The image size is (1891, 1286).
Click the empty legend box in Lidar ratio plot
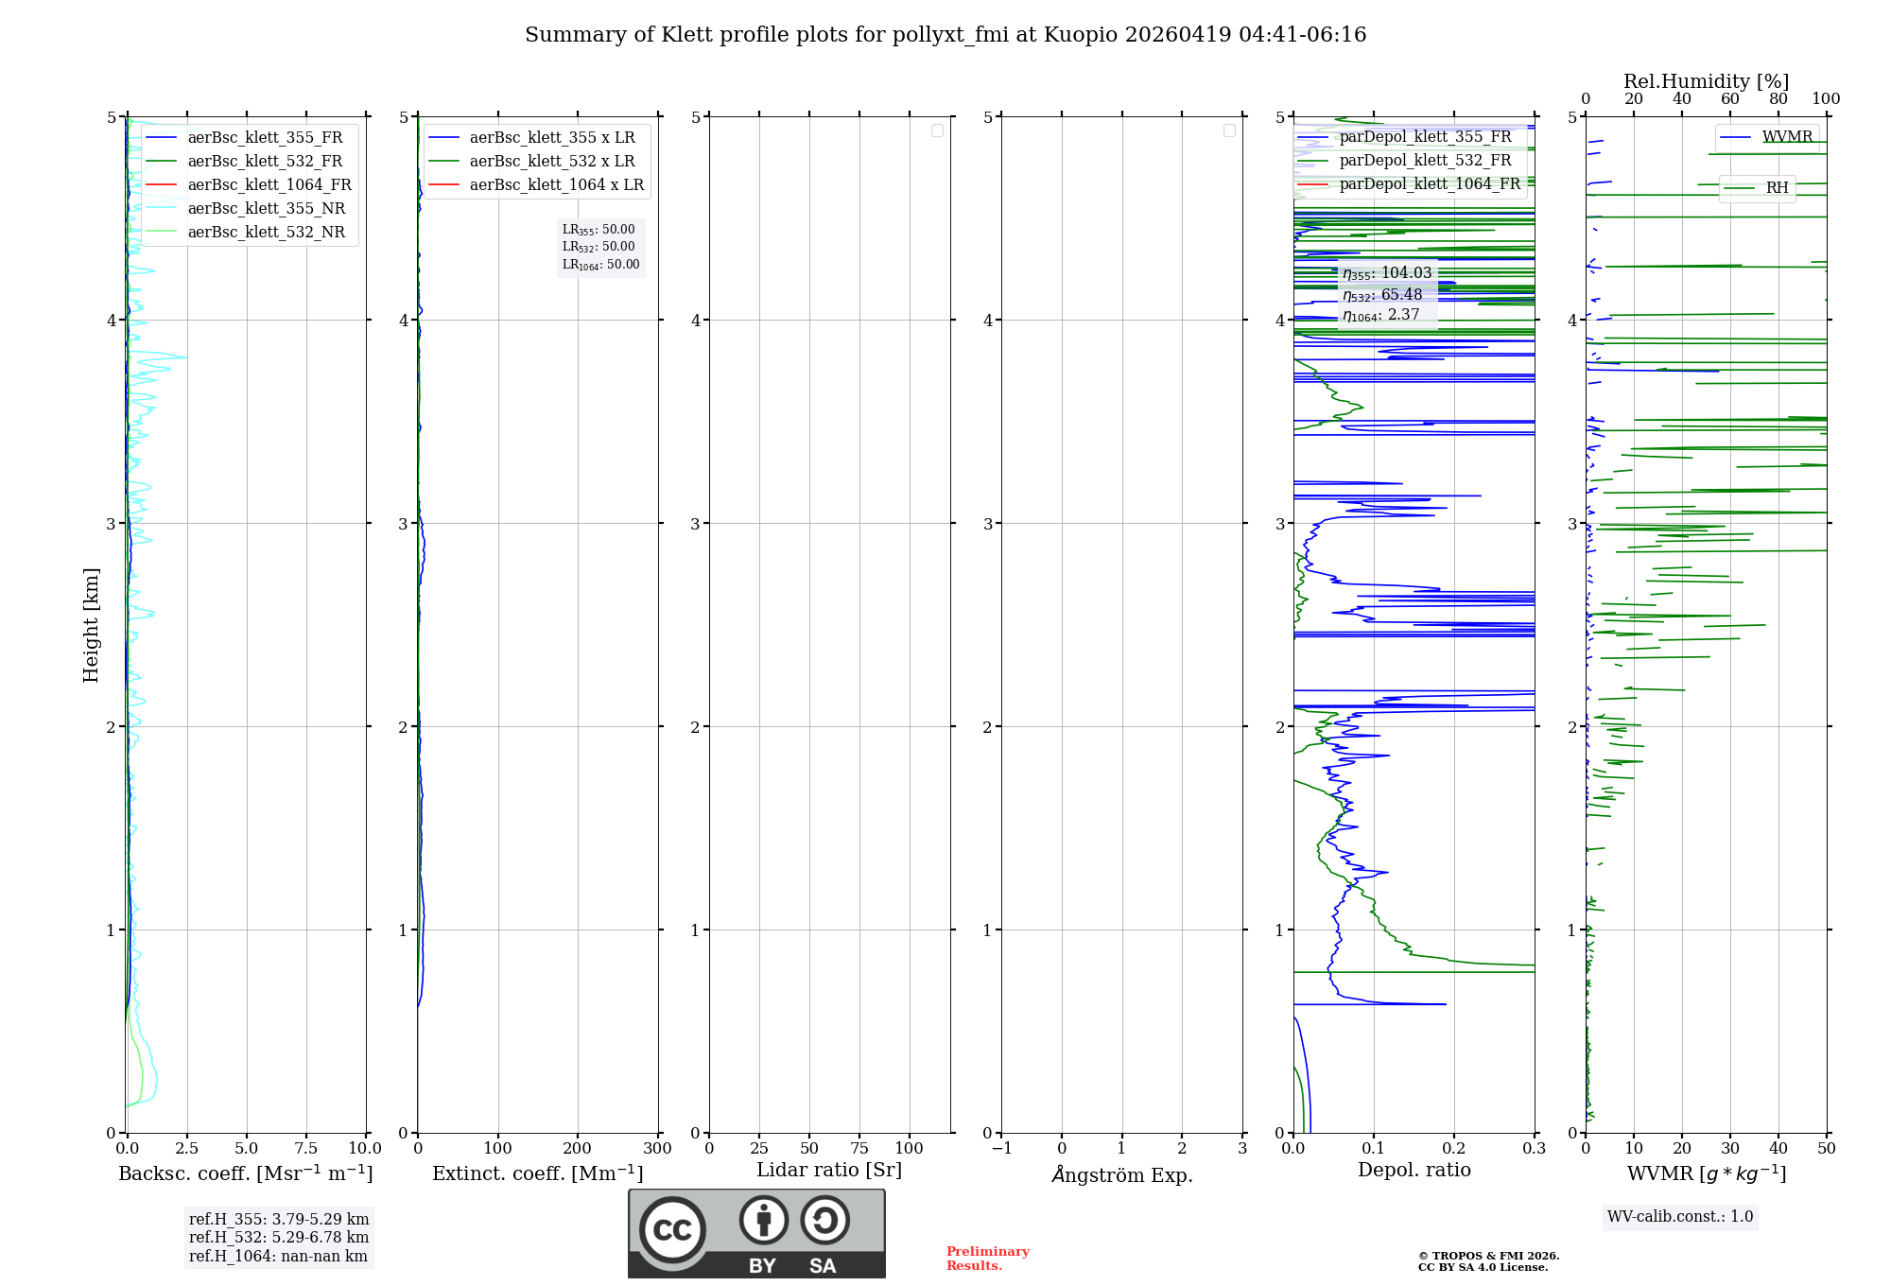point(937,130)
